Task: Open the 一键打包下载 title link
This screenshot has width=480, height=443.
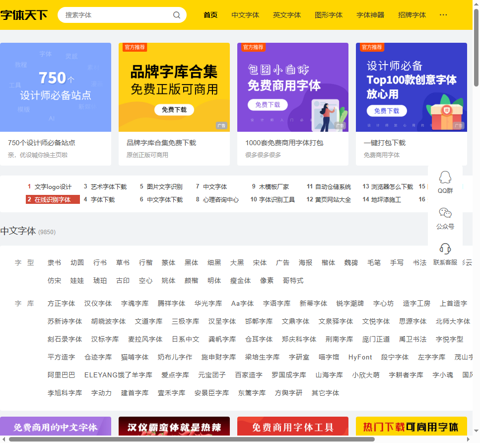Action: click(385, 143)
